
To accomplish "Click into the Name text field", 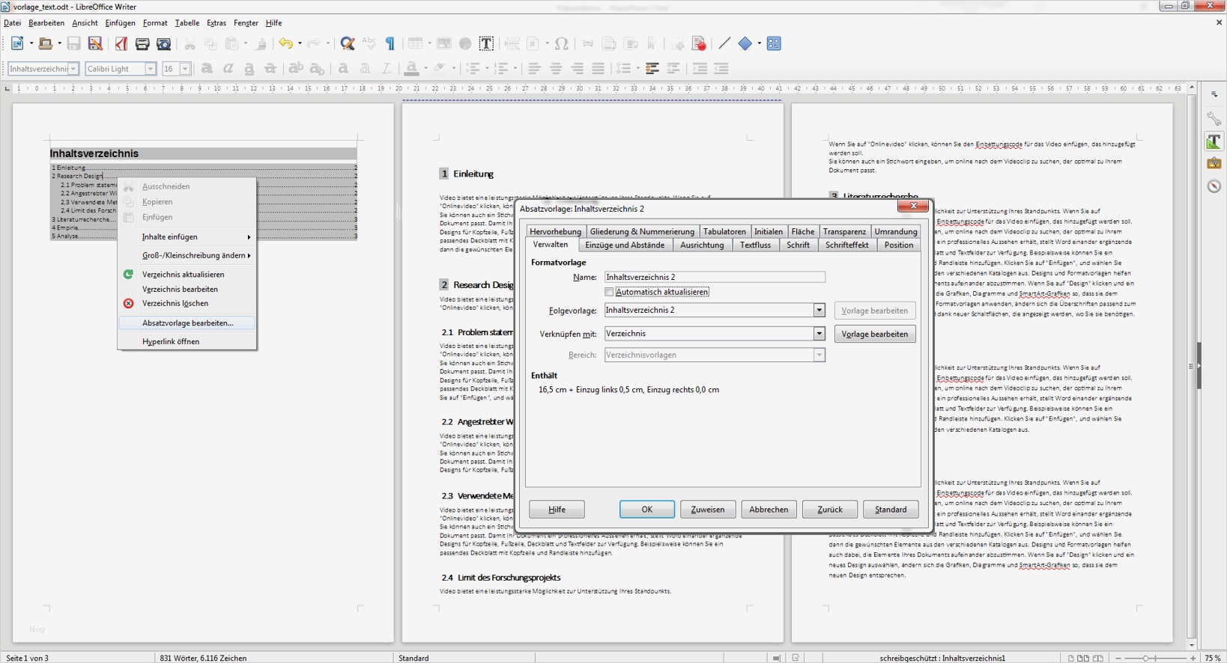I will [714, 277].
